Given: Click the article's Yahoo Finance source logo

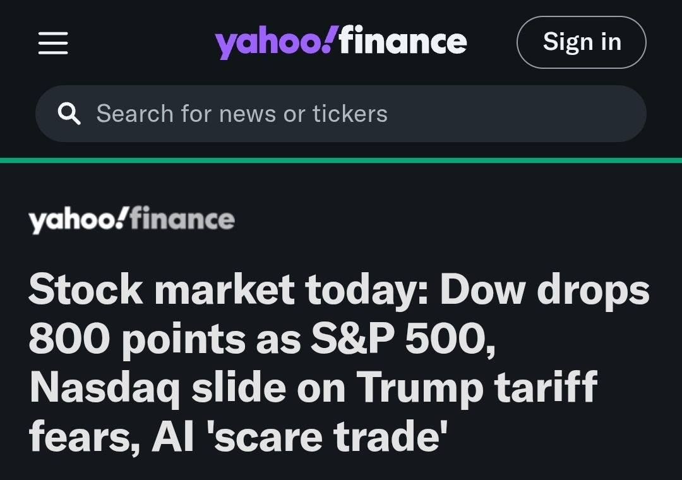Looking at the screenshot, I should tap(131, 220).
